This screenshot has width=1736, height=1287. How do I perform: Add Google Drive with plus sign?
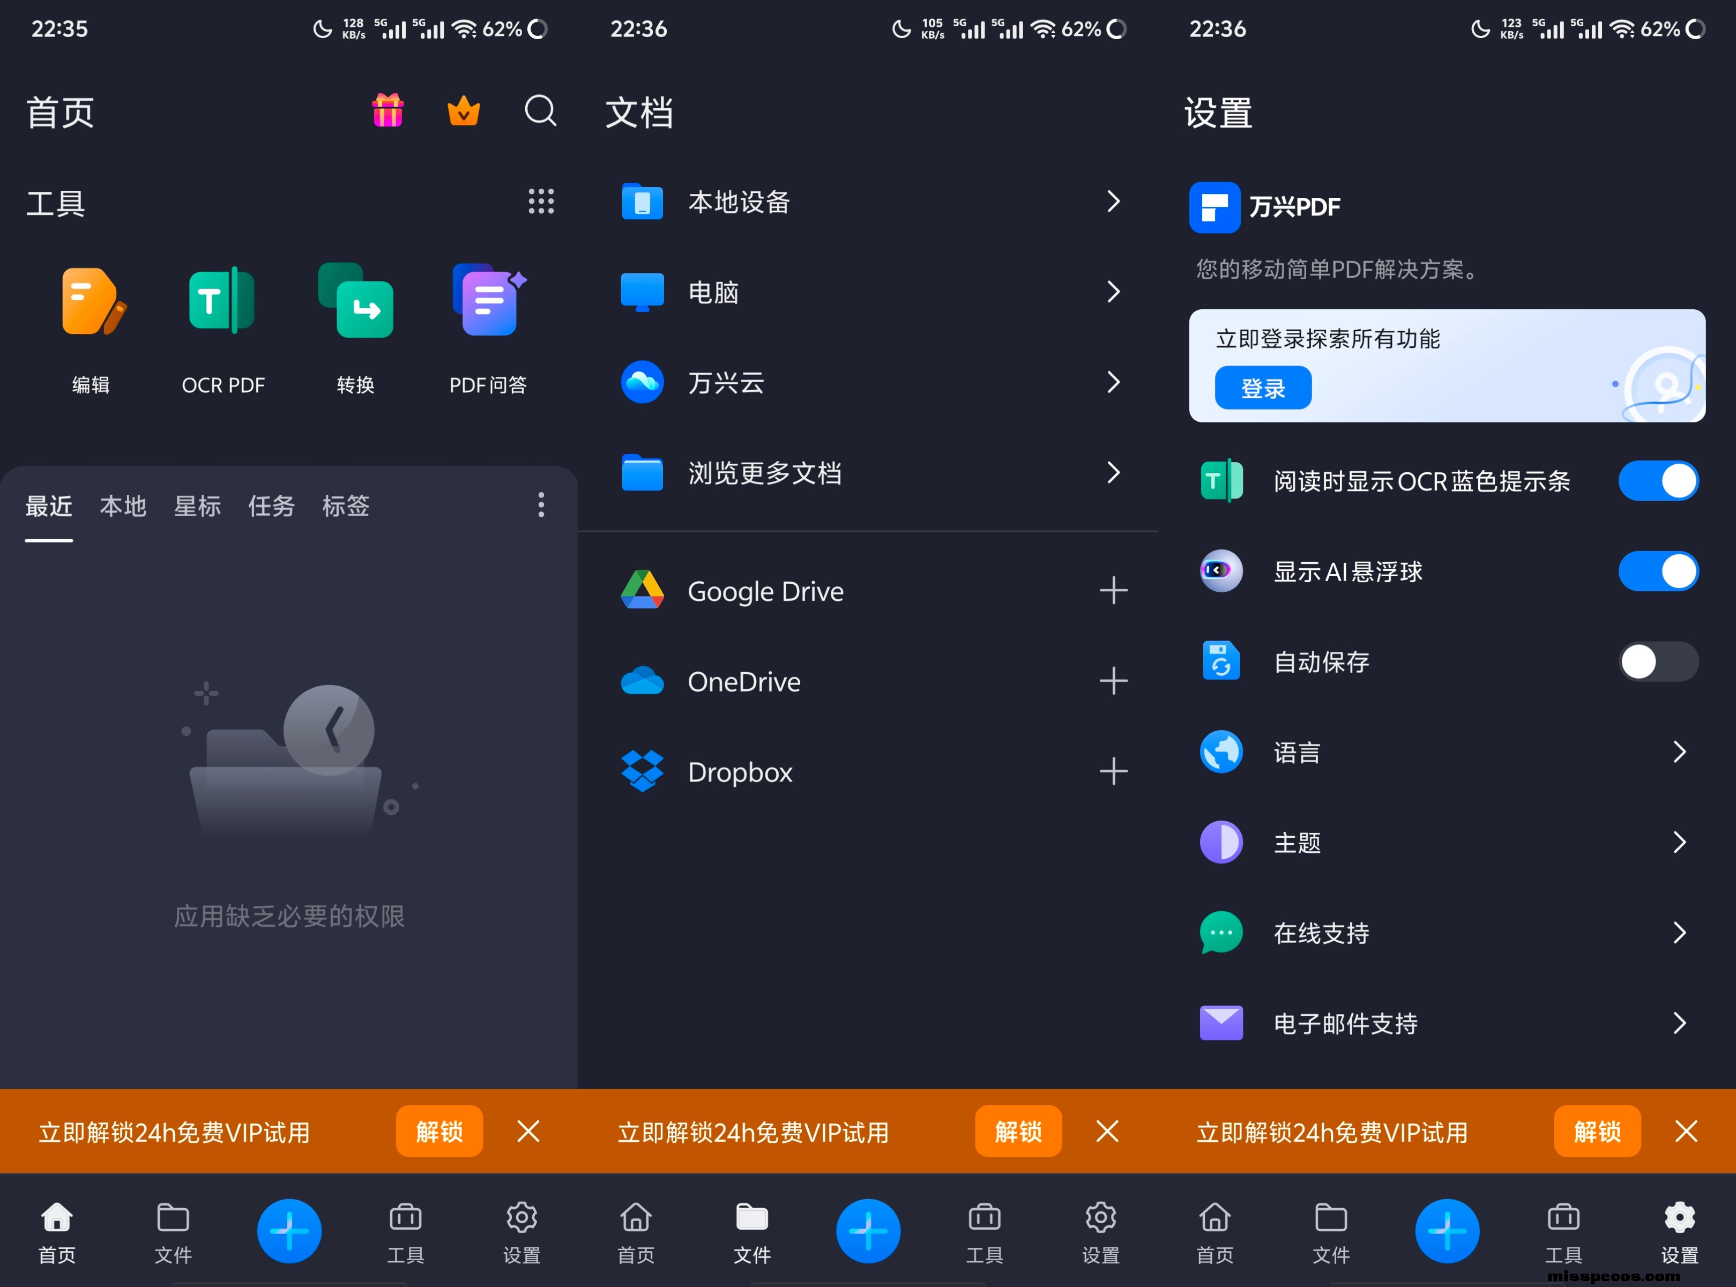[x=1113, y=591]
